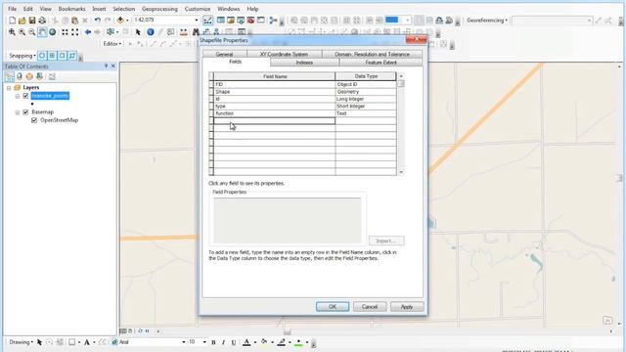Click the Undo arrow icon
This screenshot has height=352, width=626.
click(98, 20)
